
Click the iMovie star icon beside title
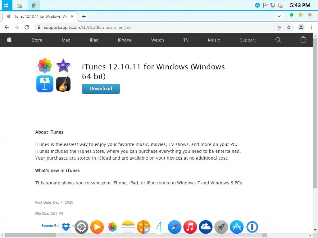pos(63,66)
